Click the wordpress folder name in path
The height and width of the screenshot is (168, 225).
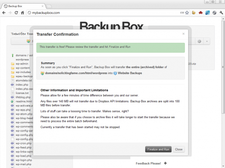tap(22, 60)
